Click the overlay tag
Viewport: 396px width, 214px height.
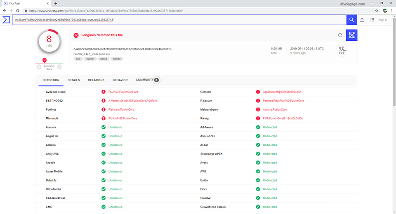point(90,59)
